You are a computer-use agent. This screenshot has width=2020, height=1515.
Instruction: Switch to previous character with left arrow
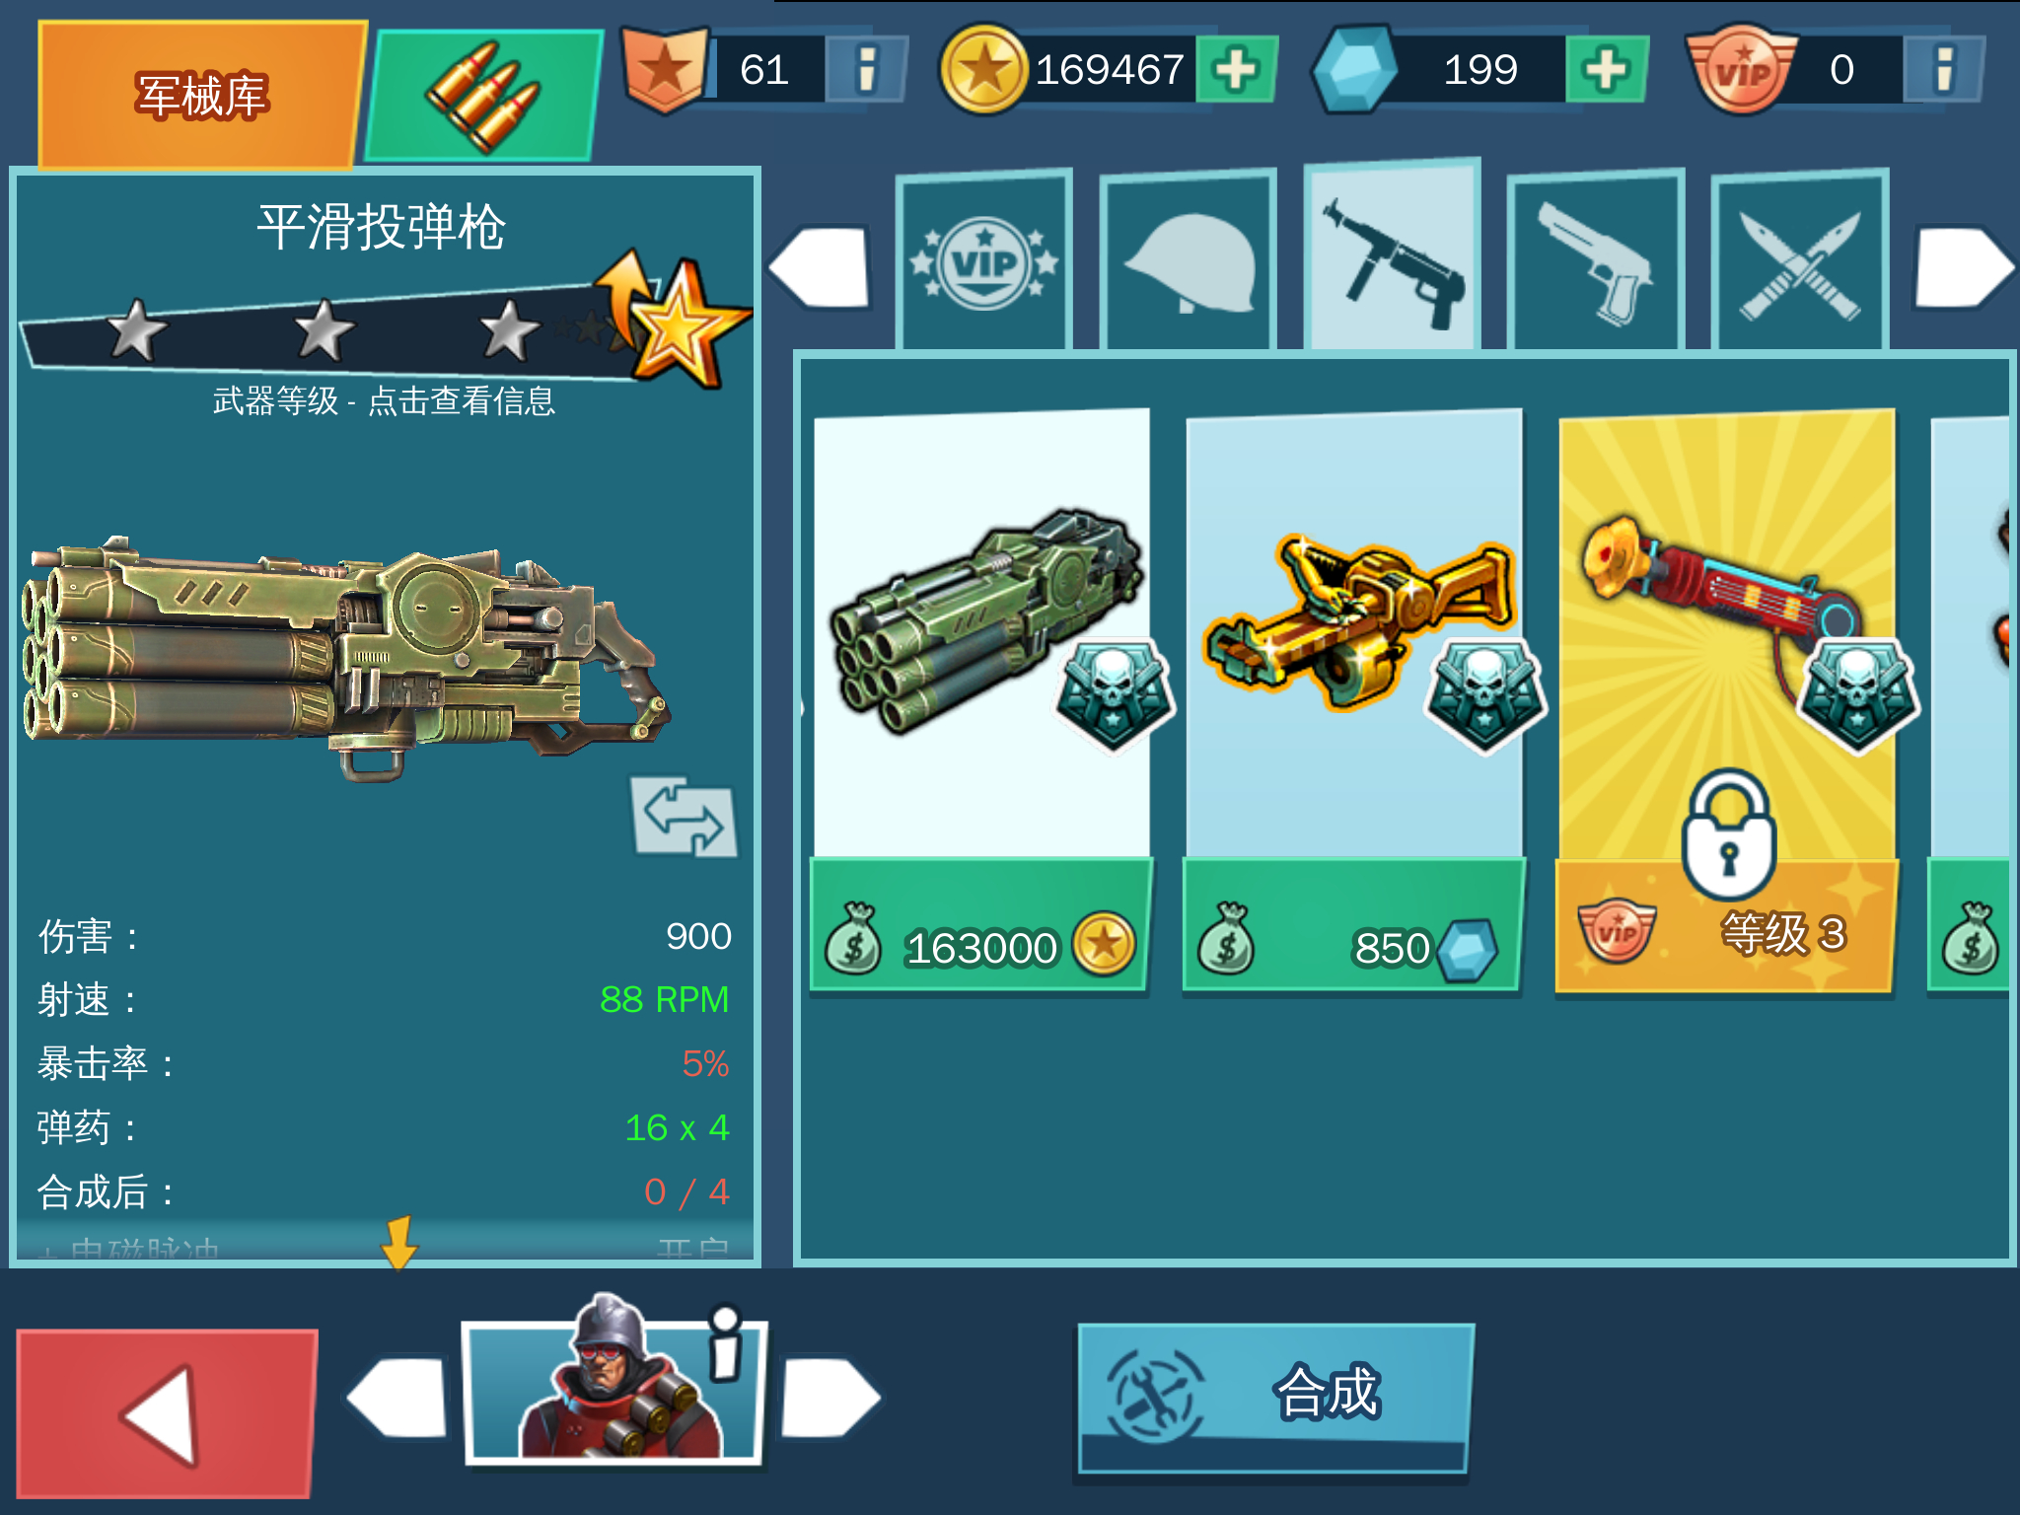(397, 1397)
